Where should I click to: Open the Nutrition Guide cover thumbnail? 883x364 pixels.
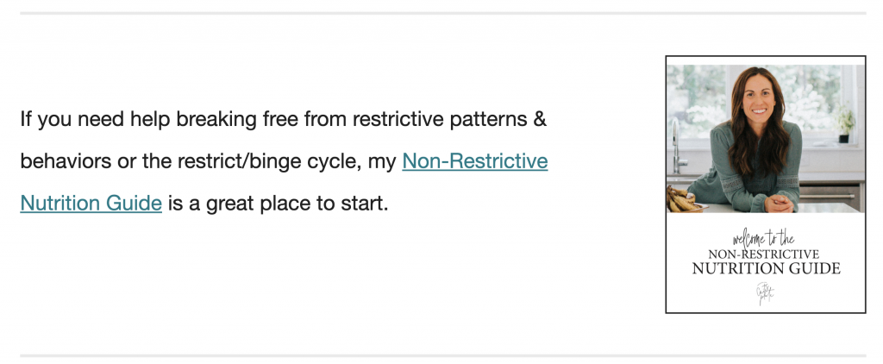point(766,185)
